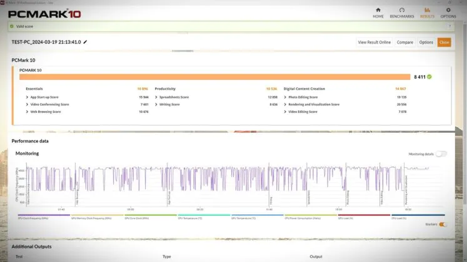Click the orange PCMark 10 score bar
Viewport: 467px width, 262px height.
click(x=214, y=77)
